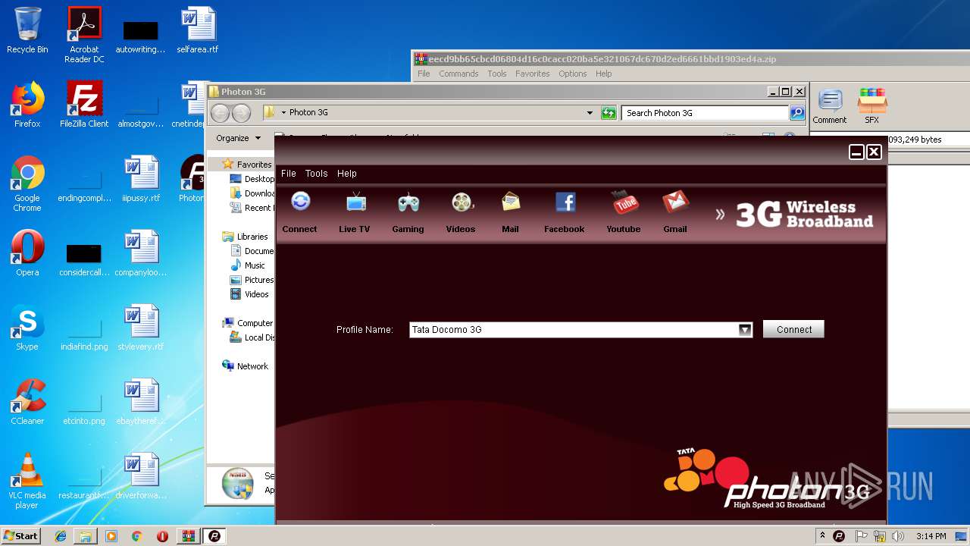Open the Help menu in Photon app
Viewport: 970px width, 546px height.
point(347,174)
